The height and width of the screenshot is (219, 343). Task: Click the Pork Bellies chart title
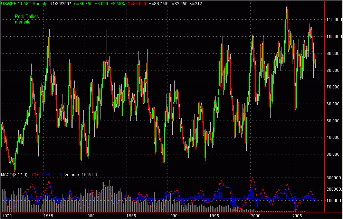(27, 16)
